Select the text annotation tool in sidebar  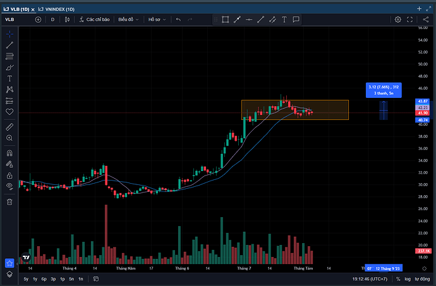(9, 79)
